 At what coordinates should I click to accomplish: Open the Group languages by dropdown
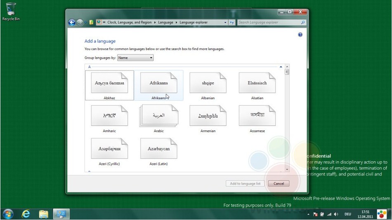coord(135,58)
